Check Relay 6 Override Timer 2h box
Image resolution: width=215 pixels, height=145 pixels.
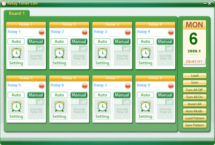(x=79, y=116)
